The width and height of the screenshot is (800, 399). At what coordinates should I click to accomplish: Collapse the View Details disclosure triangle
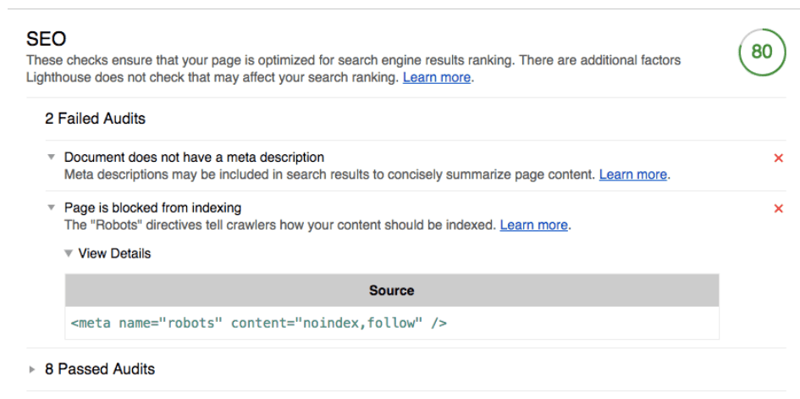[69, 253]
